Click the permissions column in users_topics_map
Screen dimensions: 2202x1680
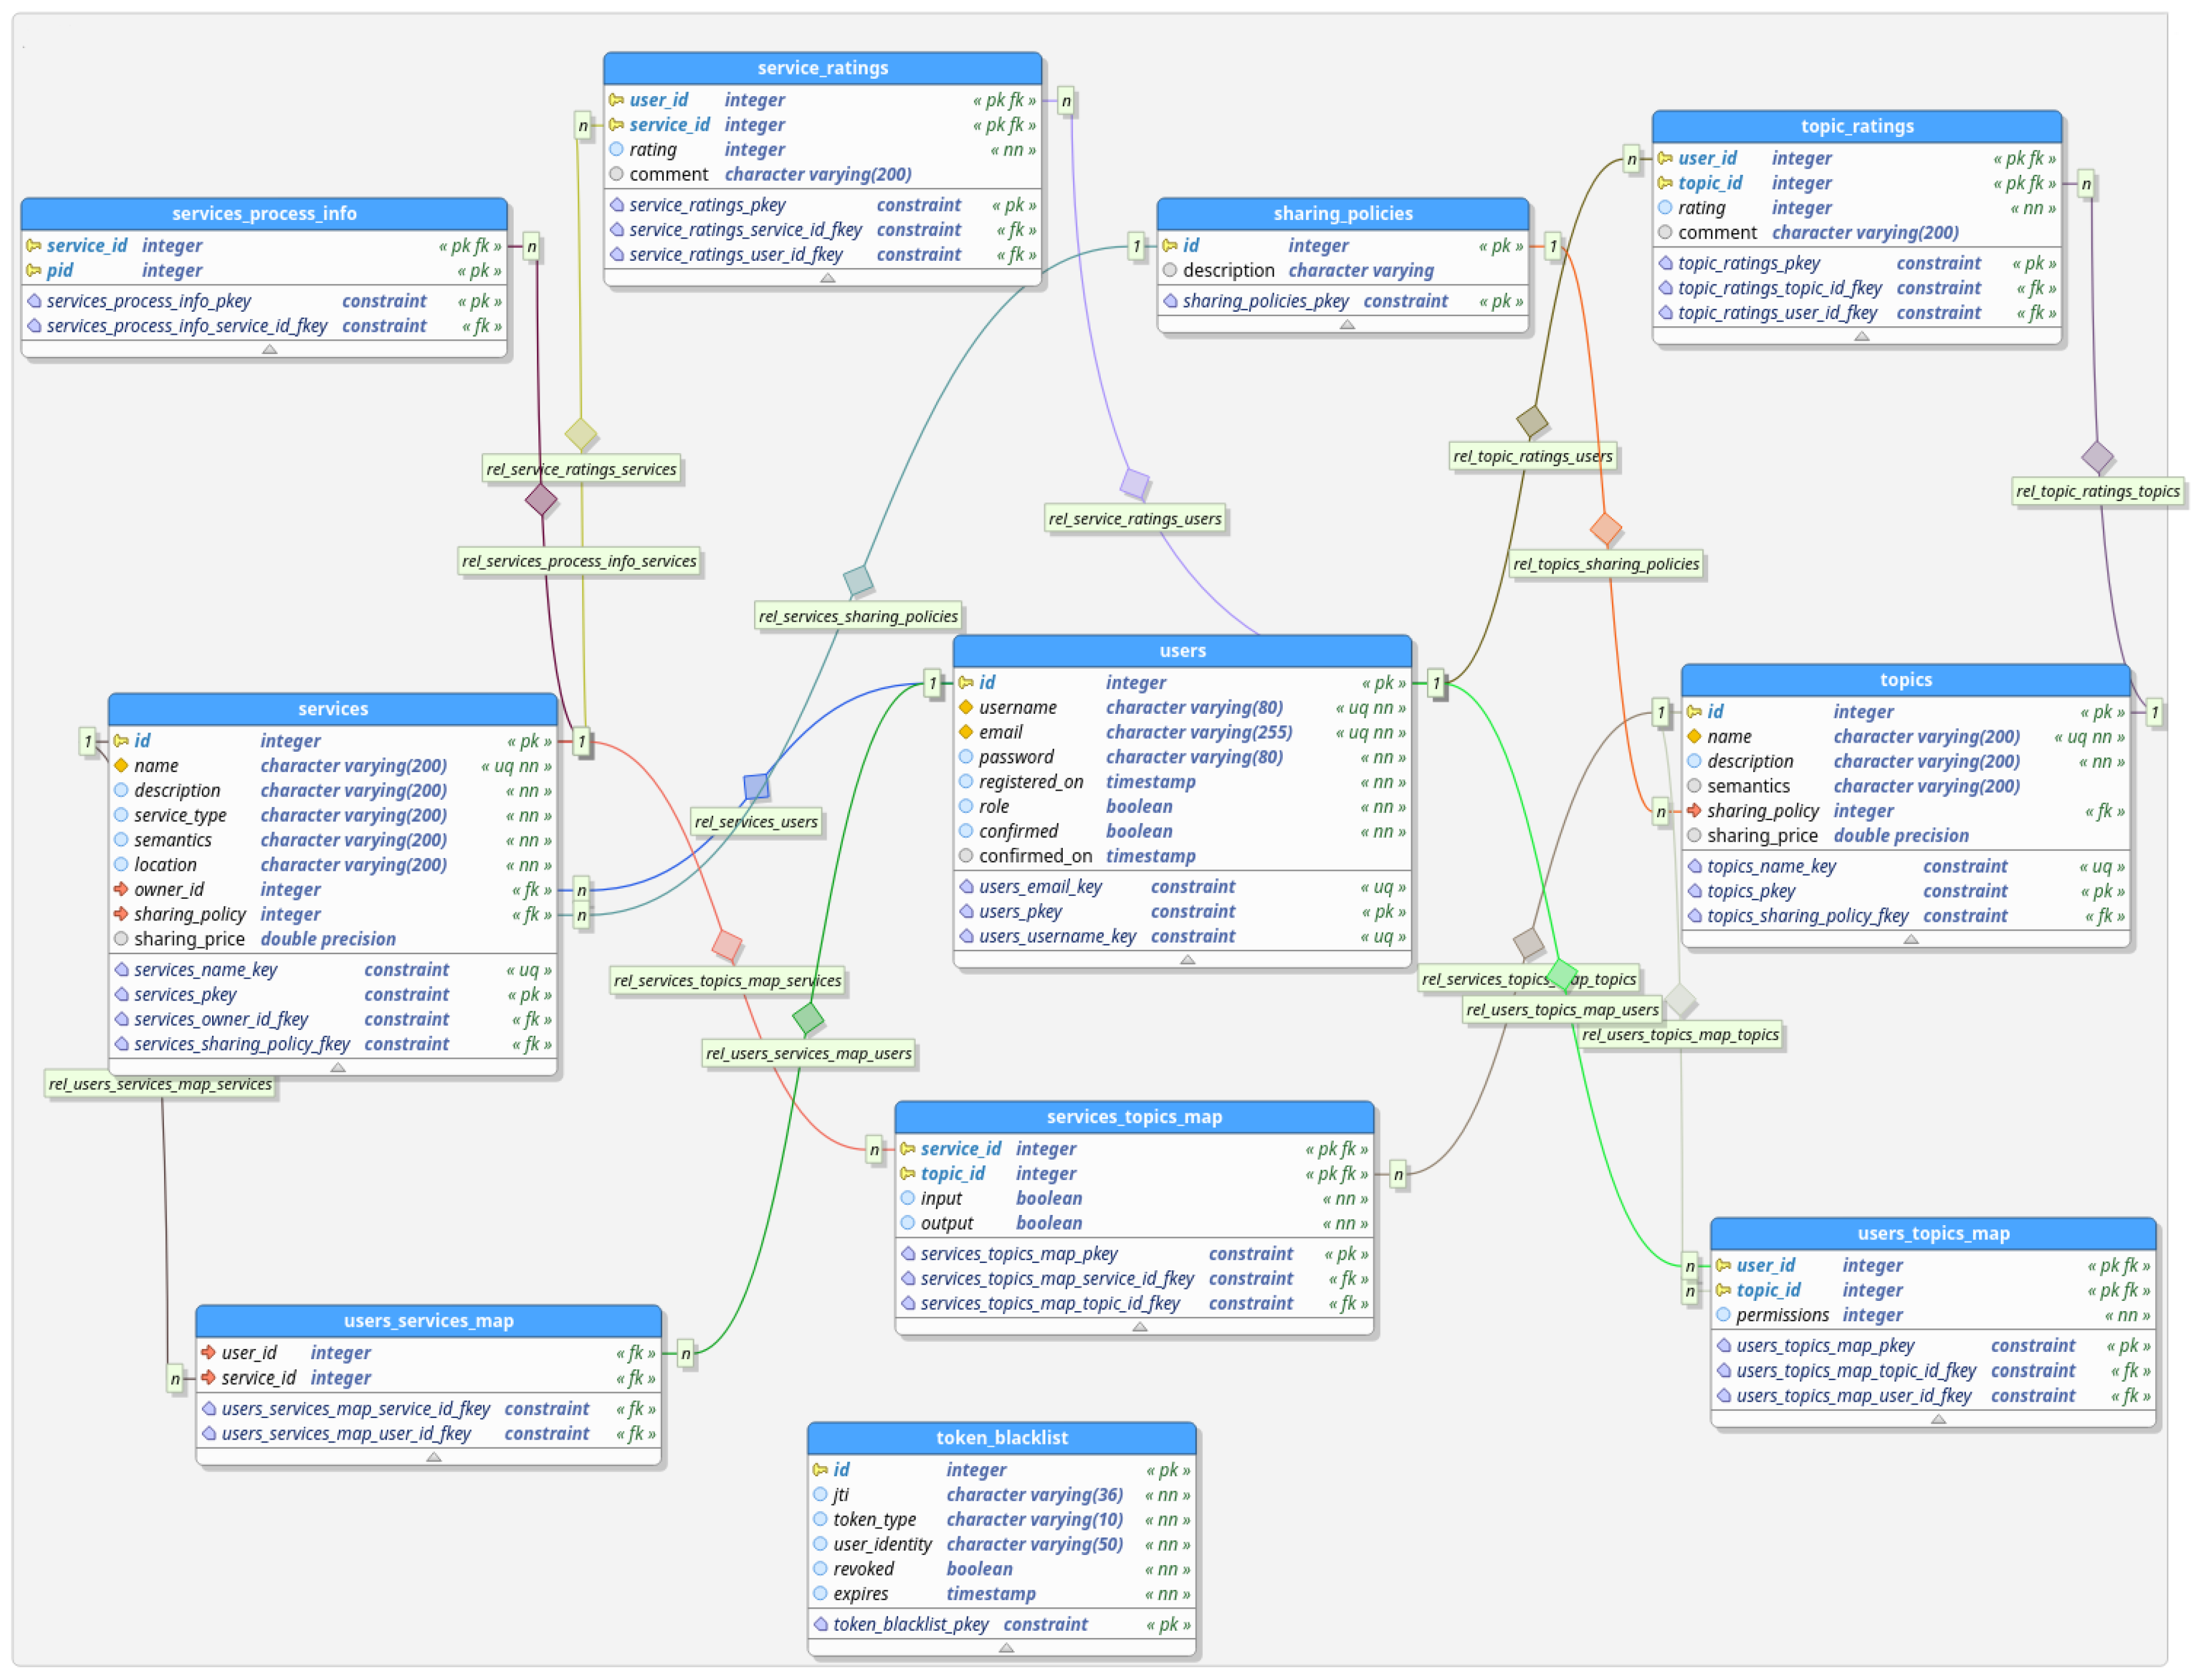click(x=1933, y=1315)
